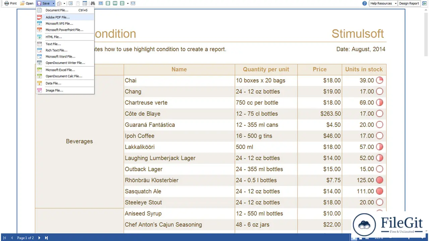429x241 pixels.
Task: Click the 'Laughing Lumberjack Lager' cell
Action: coord(179,158)
